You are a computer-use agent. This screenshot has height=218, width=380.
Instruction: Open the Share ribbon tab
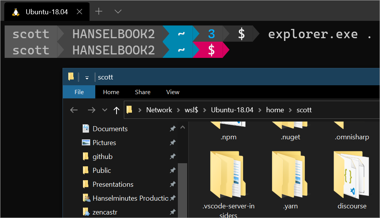coord(142,92)
